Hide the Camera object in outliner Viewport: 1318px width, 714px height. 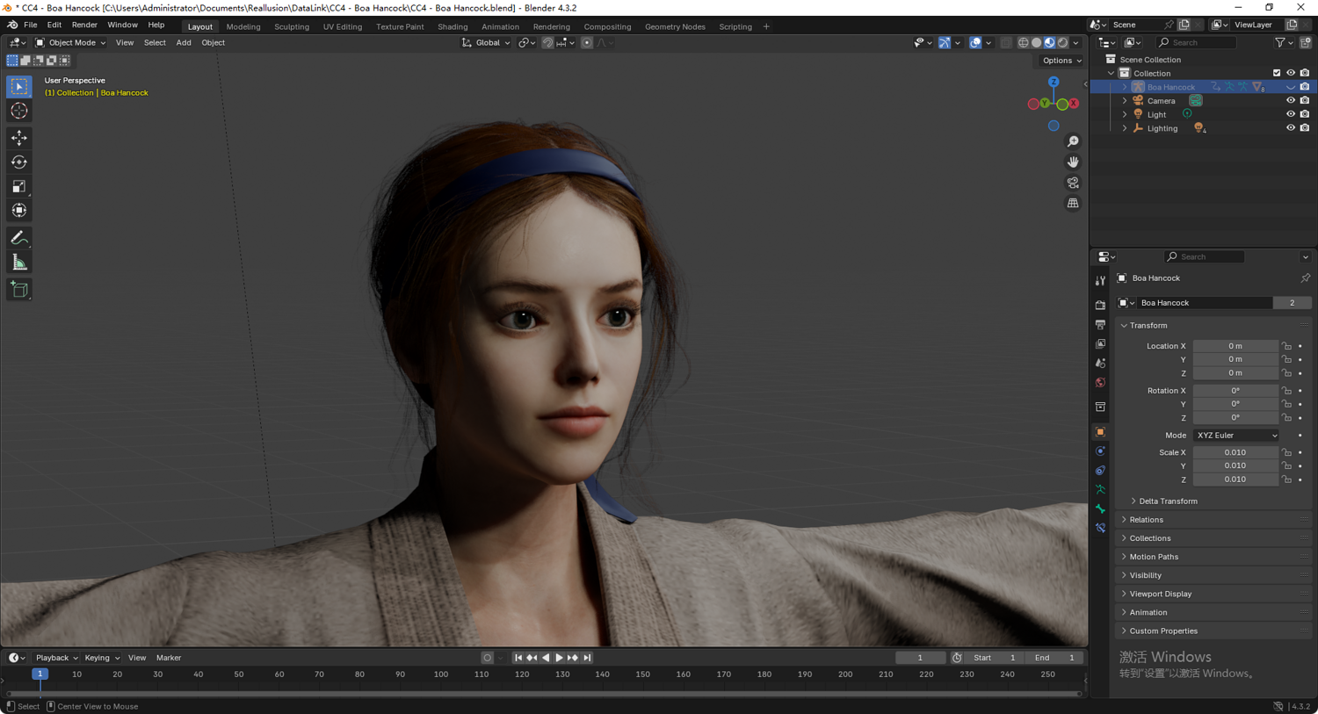1290,101
